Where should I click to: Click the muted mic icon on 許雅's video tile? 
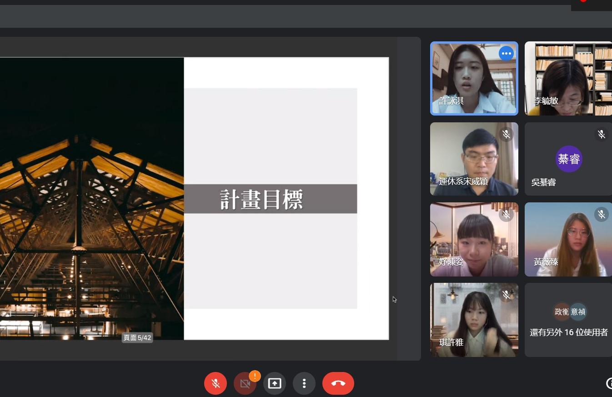point(506,295)
